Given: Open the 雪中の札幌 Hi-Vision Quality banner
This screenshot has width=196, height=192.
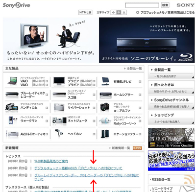Looking at the screenshot, I should 171,138.
